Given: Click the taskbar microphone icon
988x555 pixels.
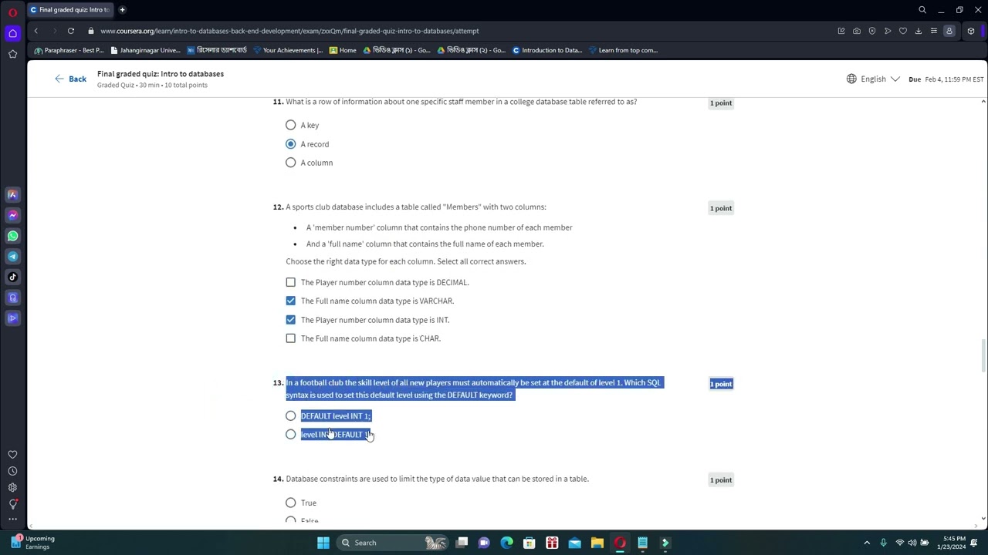Looking at the screenshot, I should (883, 543).
